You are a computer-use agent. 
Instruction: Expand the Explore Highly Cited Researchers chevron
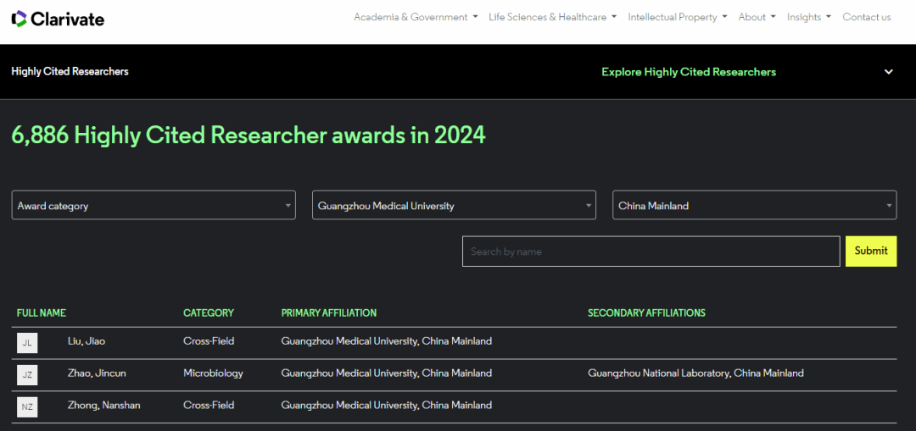pyautogui.click(x=888, y=72)
